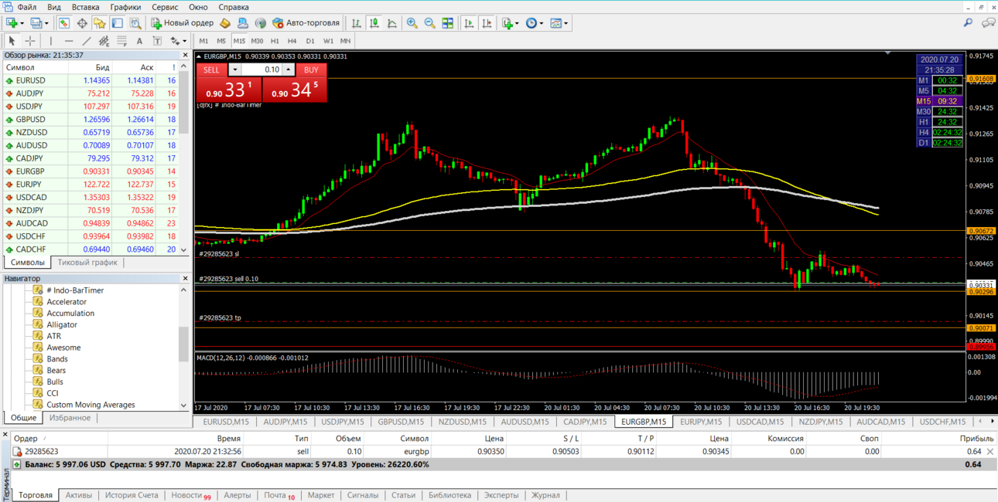Open indicators list dropdown arrow
This screenshot has height=502, width=998.
518,23
